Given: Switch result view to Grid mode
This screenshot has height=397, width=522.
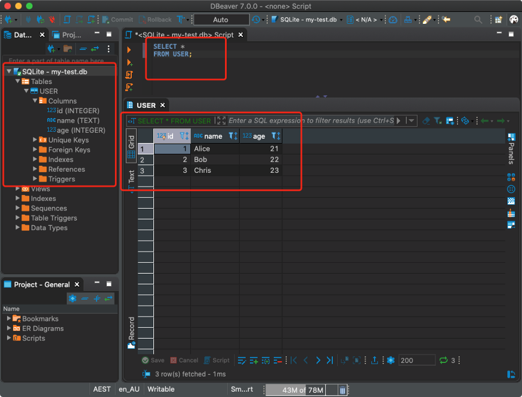Looking at the screenshot, I should [x=131, y=146].
